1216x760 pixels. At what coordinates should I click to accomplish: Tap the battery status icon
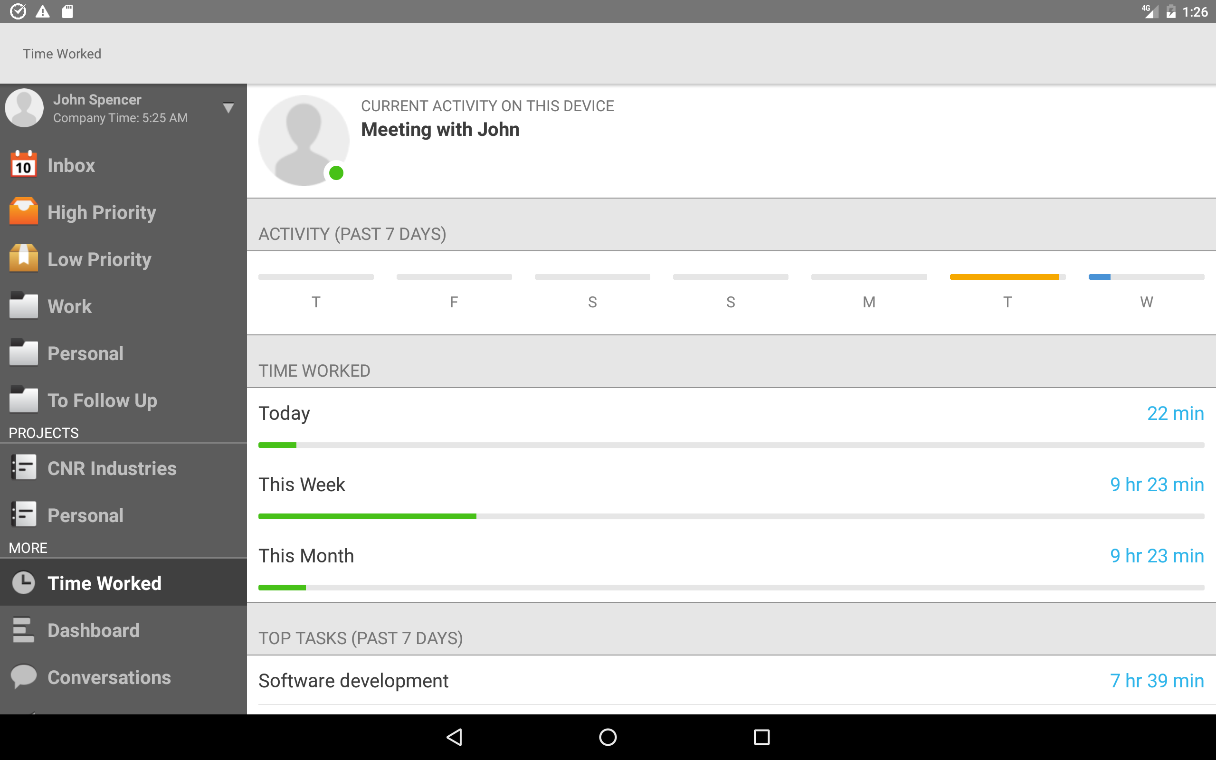click(x=1171, y=11)
